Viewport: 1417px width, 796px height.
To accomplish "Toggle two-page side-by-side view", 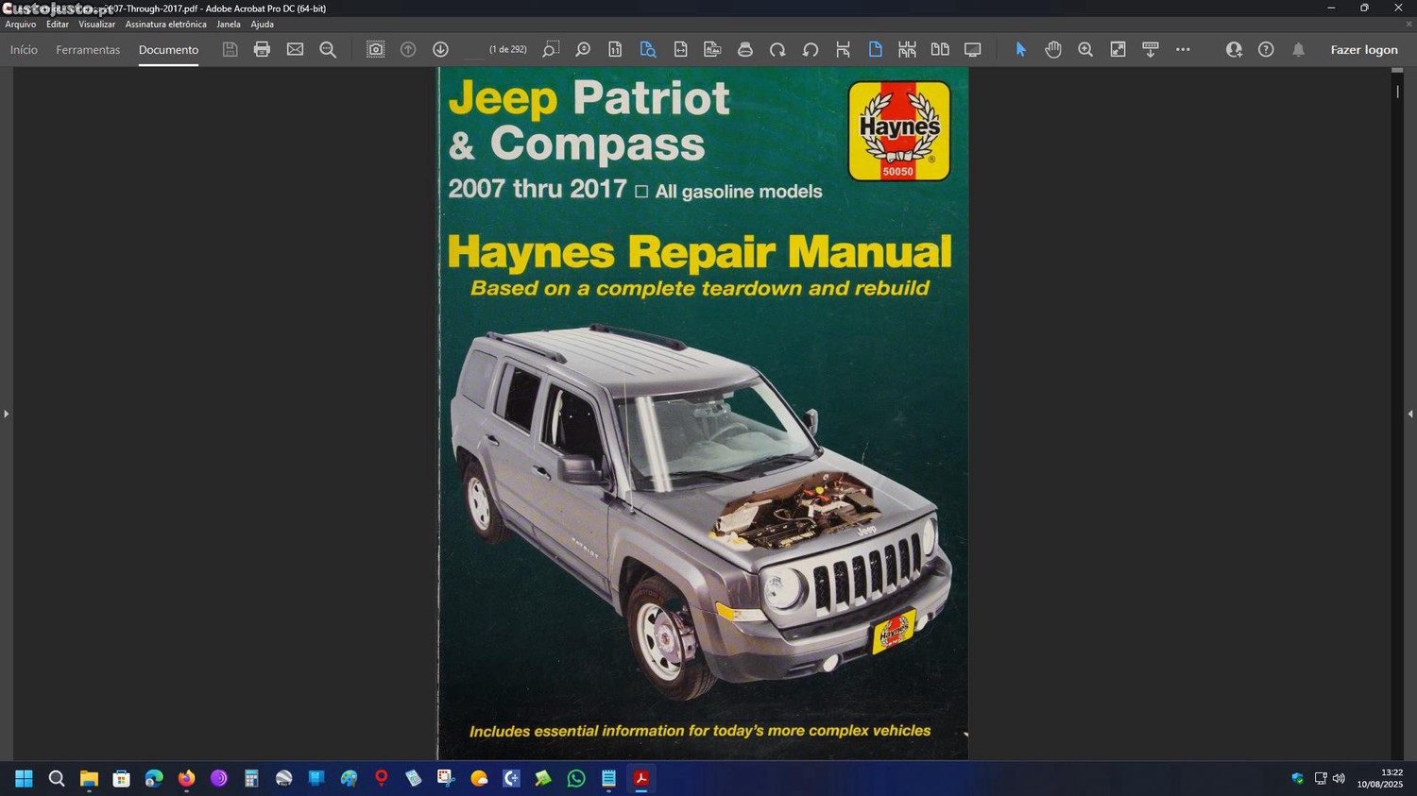I will tap(940, 49).
